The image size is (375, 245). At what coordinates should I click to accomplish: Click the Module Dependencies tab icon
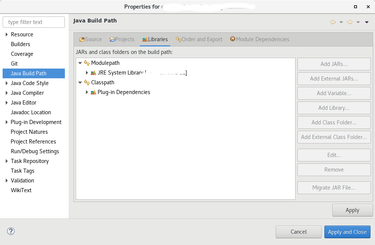(232, 39)
